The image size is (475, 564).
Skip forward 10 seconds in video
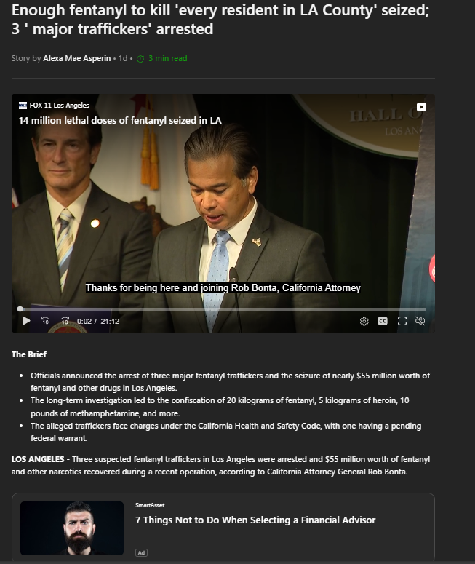pyautogui.click(x=65, y=320)
